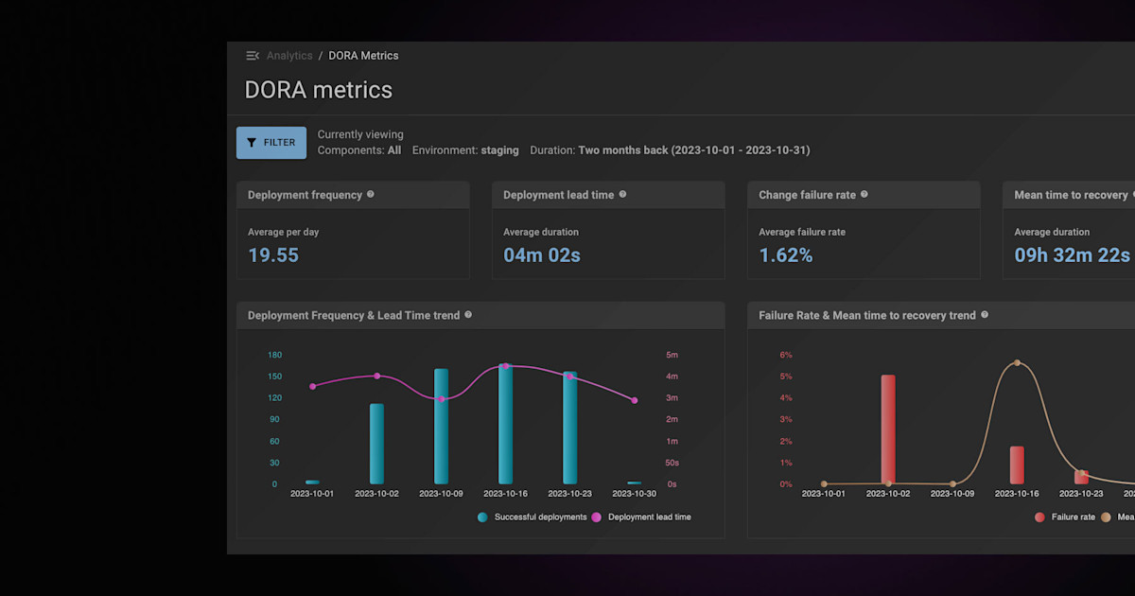This screenshot has width=1135, height=596.
Task: Click the DORA metrics page heading
Action: 319,90
